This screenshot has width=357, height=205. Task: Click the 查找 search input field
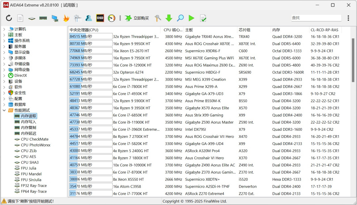click(x=316, y=18)
